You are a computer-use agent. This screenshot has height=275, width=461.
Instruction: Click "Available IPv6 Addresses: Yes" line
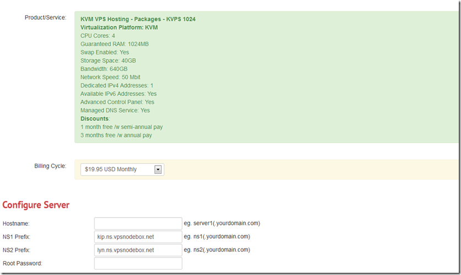click(x=119, y=94)
